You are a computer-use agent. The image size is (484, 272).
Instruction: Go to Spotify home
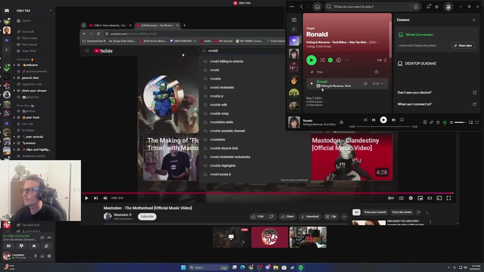[317, 6]
